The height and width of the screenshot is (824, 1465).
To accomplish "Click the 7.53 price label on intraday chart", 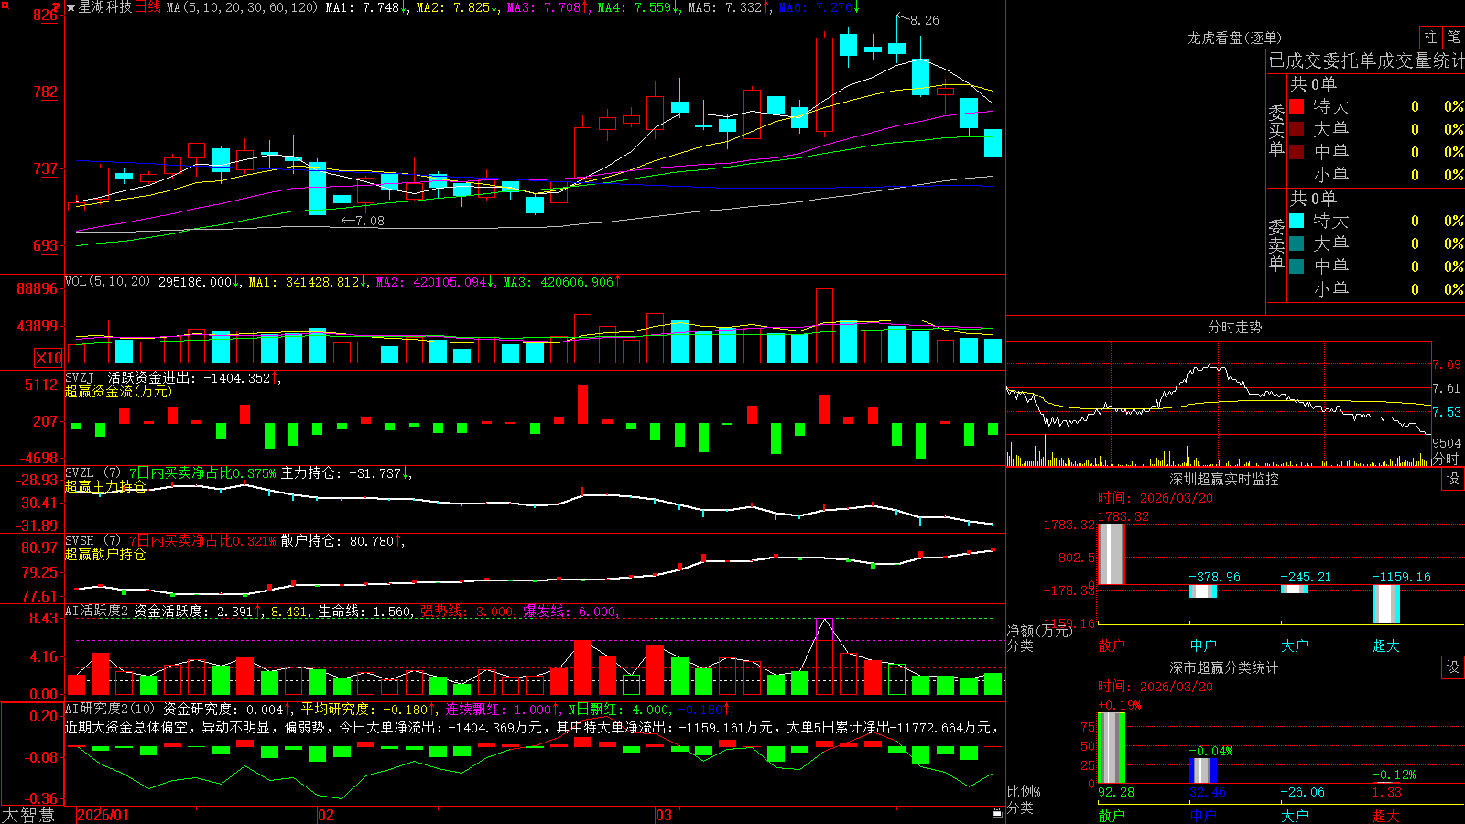I will 1447,413.
